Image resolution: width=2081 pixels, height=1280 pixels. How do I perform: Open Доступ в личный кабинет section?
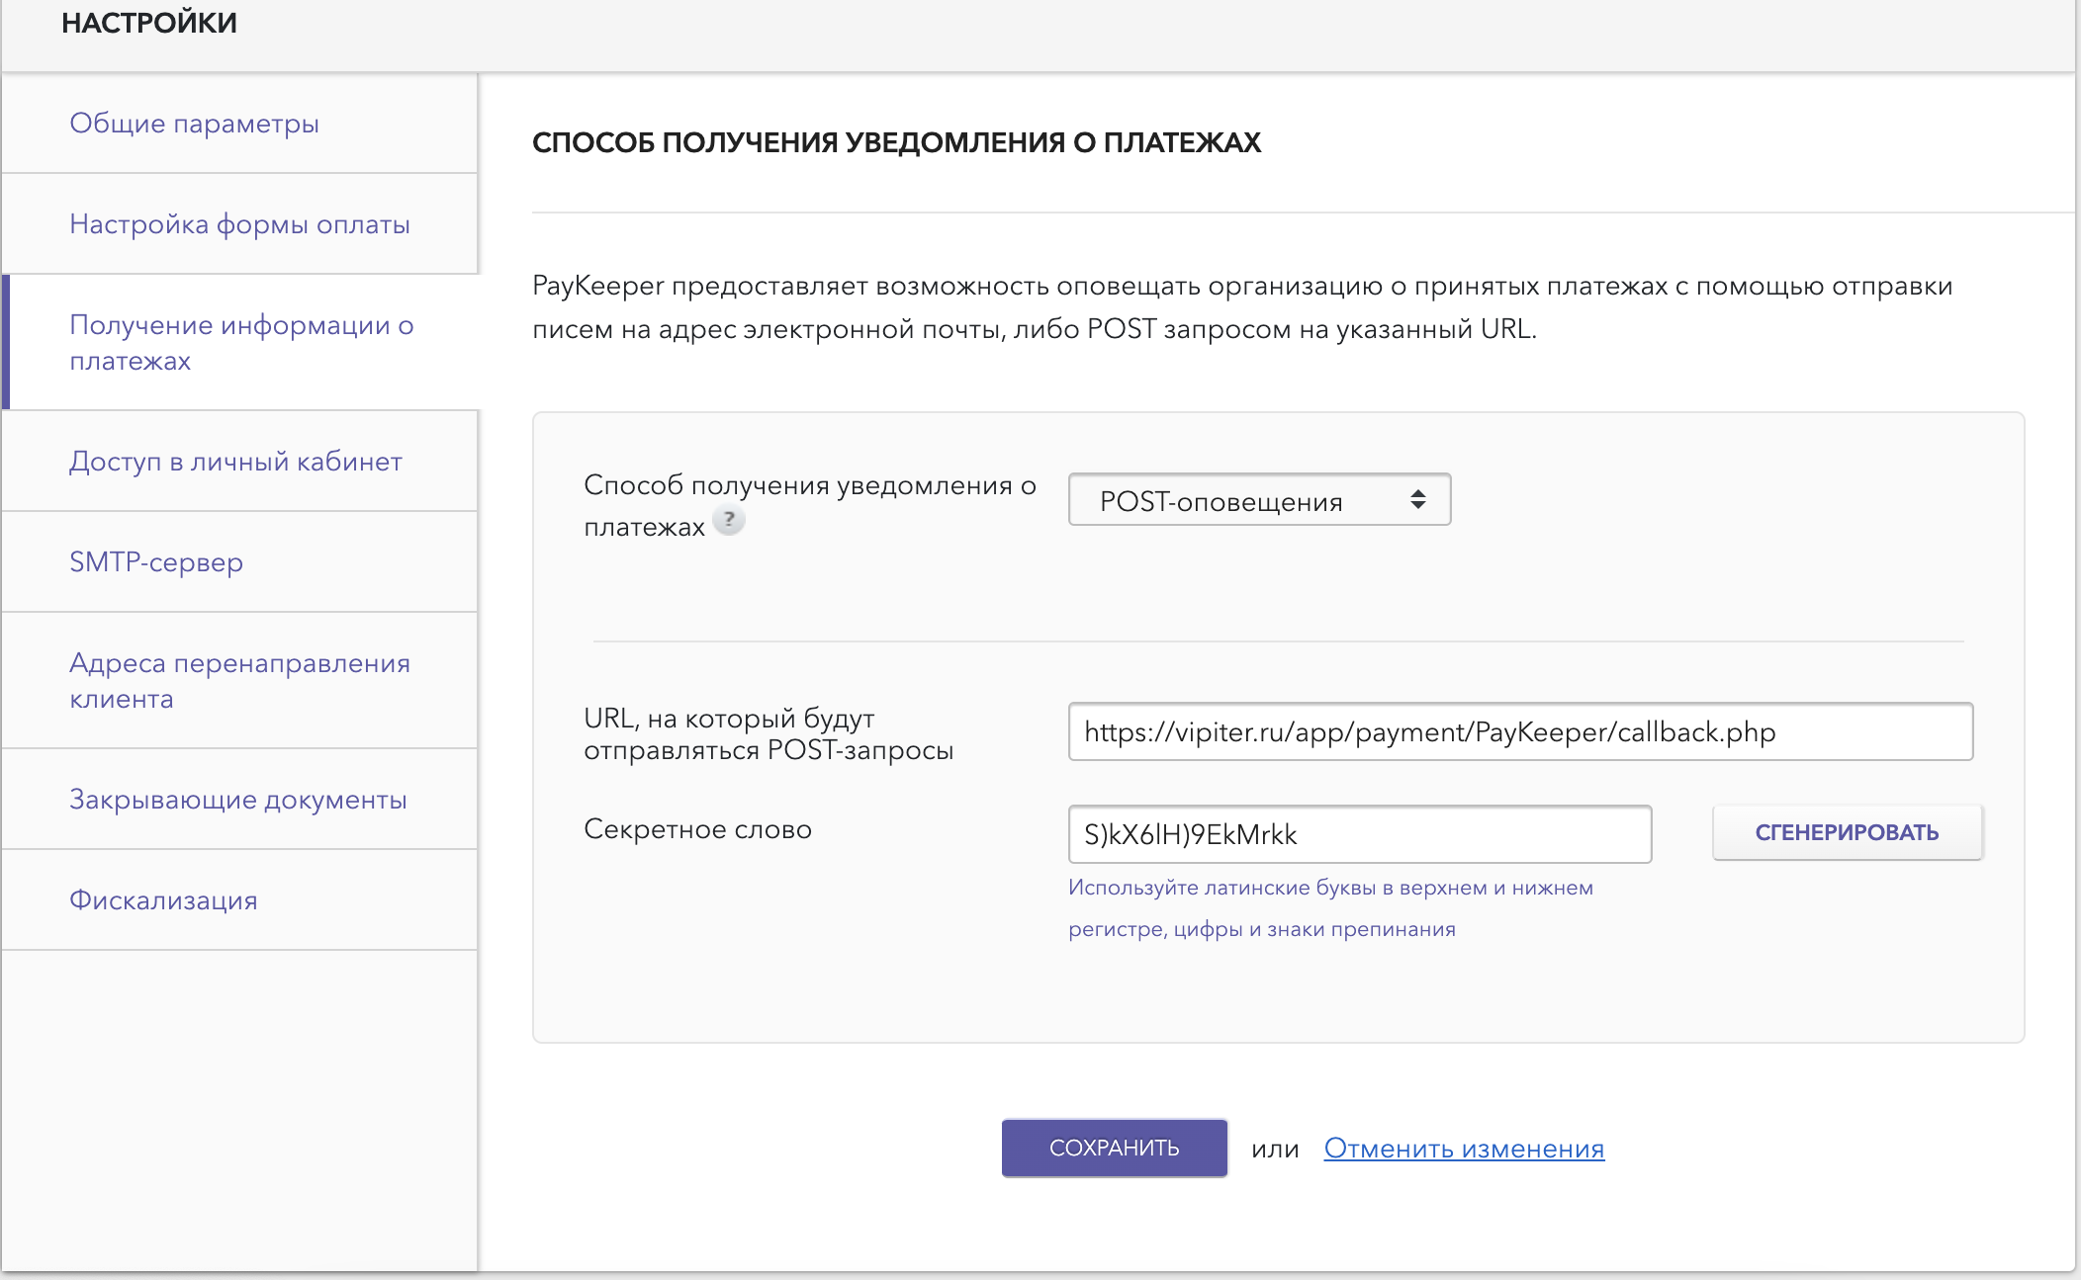click(x=235, y=462)
